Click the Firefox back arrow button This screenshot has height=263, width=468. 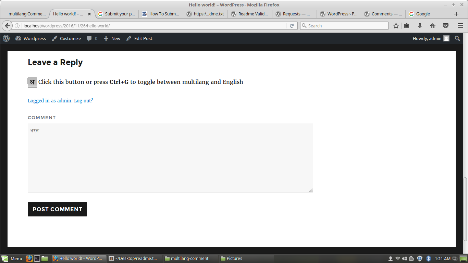coord(7,26)
